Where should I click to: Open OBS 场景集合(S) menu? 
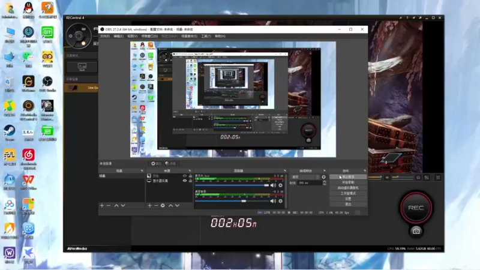(x=189, y=36)
